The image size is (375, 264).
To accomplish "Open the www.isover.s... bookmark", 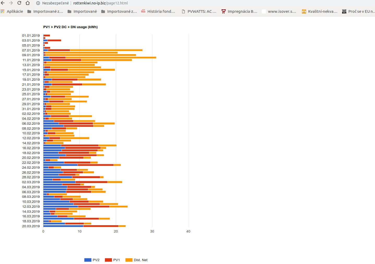I will [x=279, y=11].
